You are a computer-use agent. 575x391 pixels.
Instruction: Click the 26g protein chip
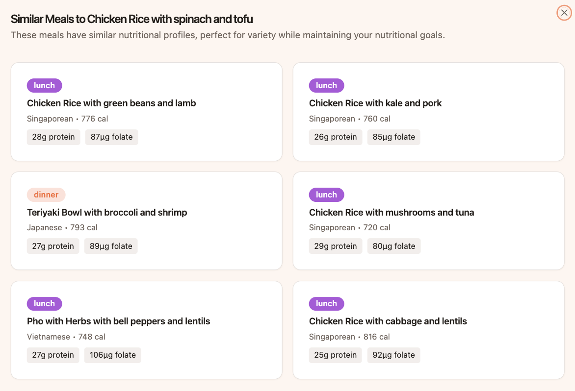tap(336, 137)
